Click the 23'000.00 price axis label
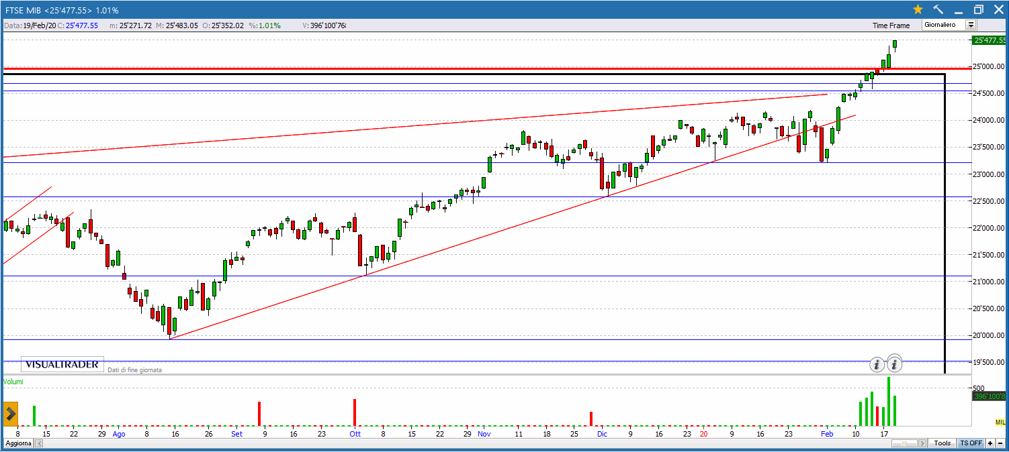 990,174
